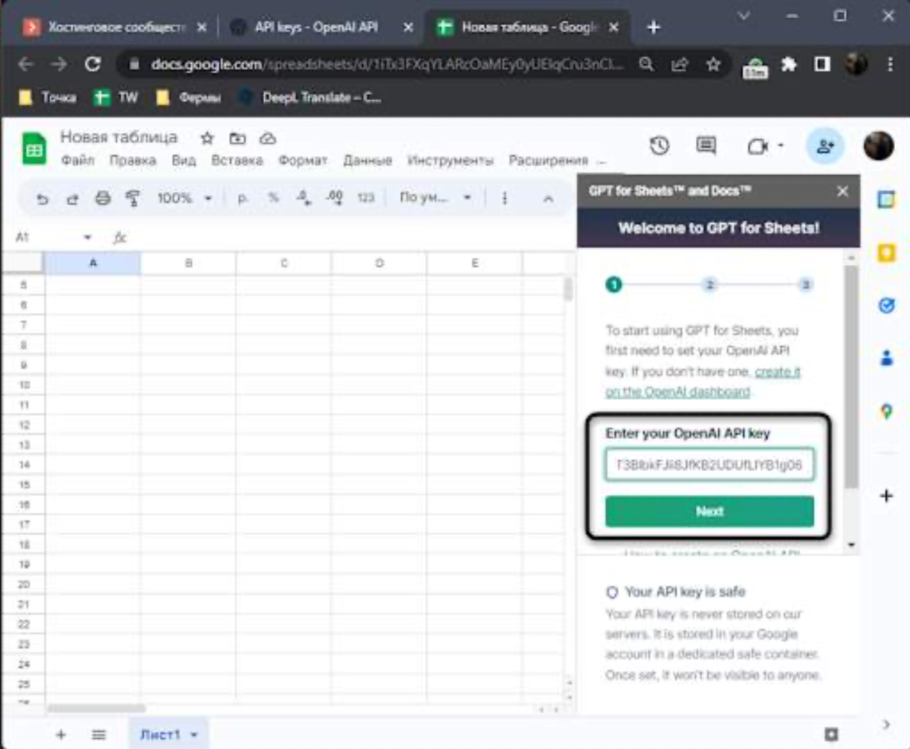The image size is (910, 749).
Task: Open Chrome three-dot menu
Action: [x=890, y=65]
